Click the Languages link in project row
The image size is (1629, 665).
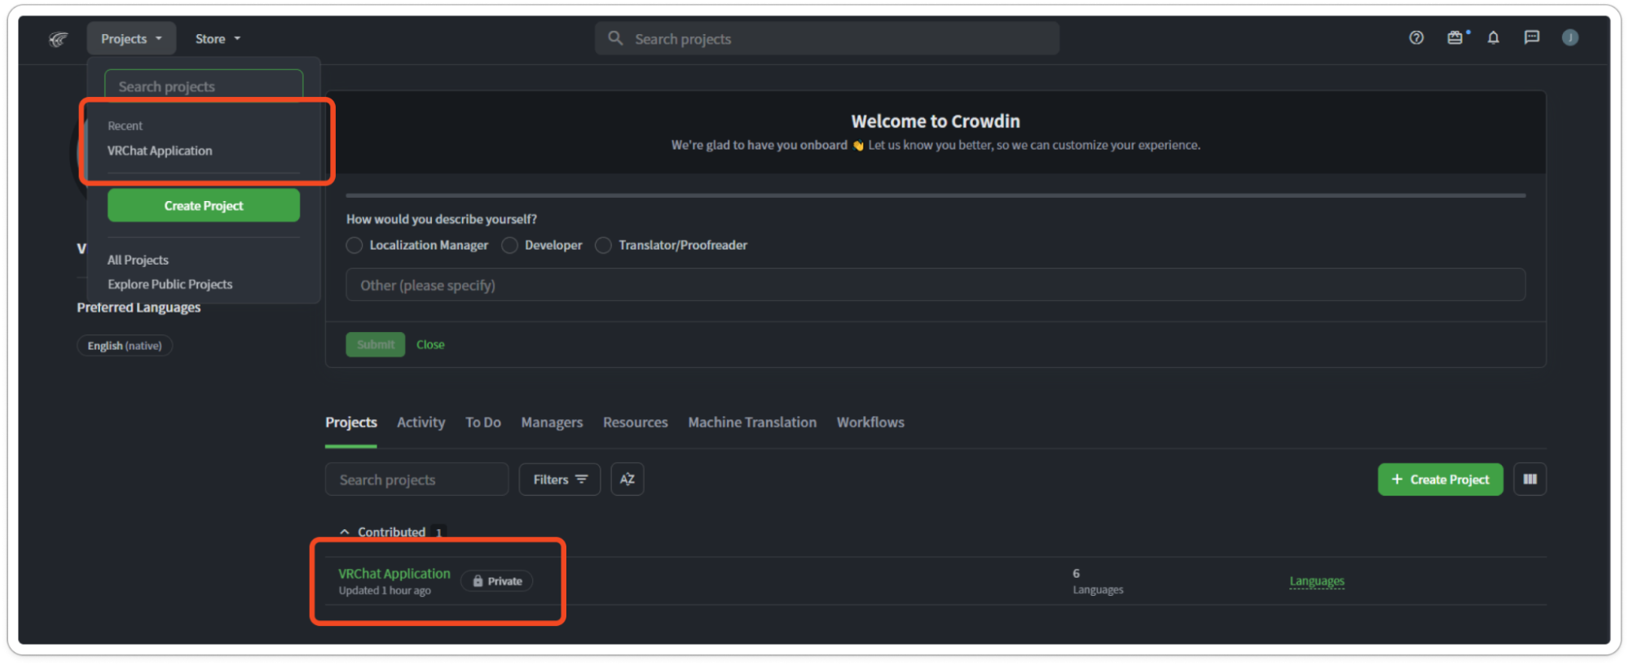coord(1317,581)
